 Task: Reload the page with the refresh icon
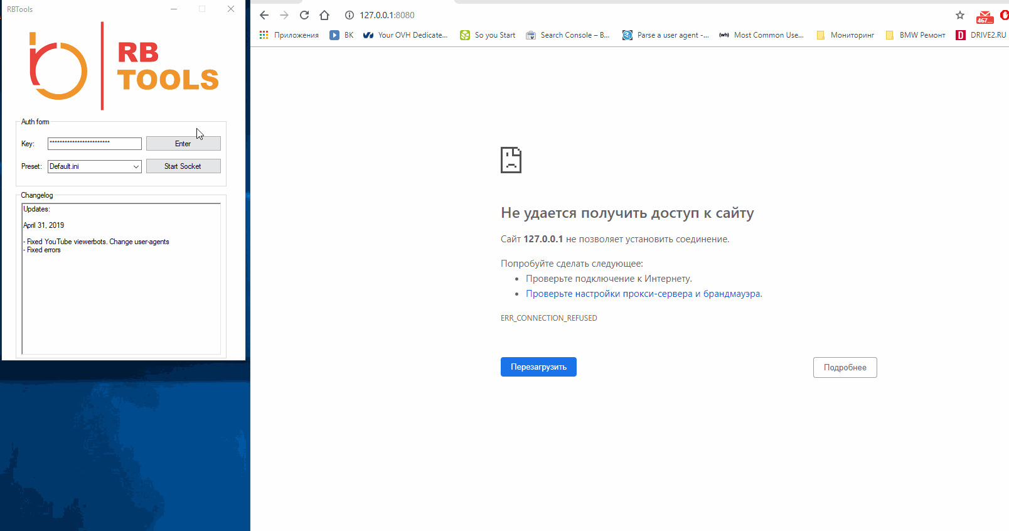click(x=304, y=15)
